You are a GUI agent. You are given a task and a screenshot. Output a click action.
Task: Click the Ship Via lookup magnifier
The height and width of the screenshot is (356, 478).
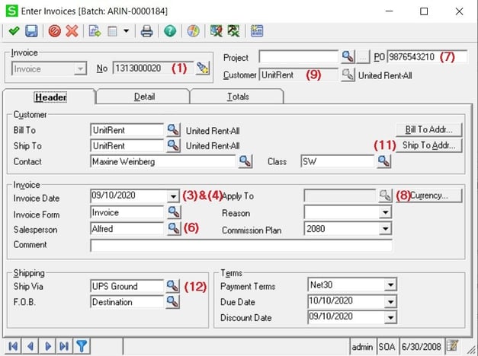[x=173, y=286]
